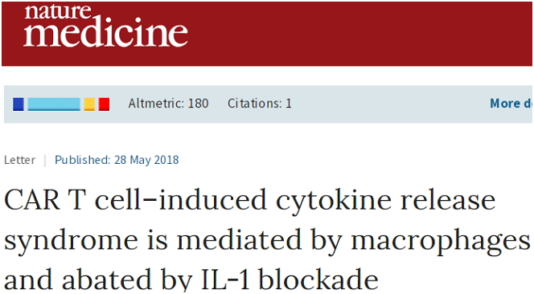Click the dark blue Altmetric bar segment
Screen dimensions: 534x294
pyautogui.click(x=18, y=104)
